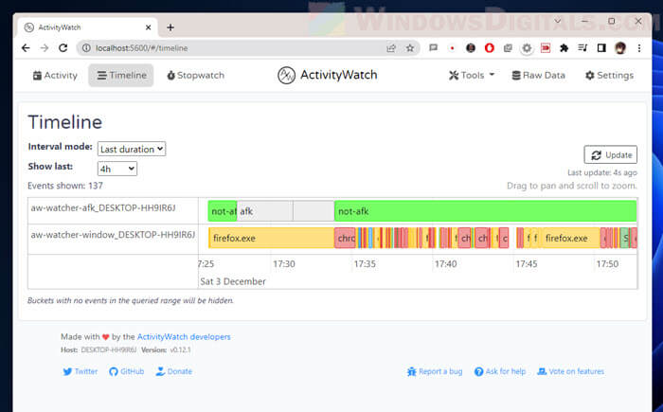The height and width of the screenshot is (412, 663).
Task: Open the Twitter link
Action: (x=81, y=371)
